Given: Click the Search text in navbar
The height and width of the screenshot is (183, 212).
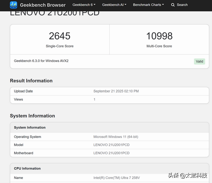Looking at the screenshot, I should point(182,5).
